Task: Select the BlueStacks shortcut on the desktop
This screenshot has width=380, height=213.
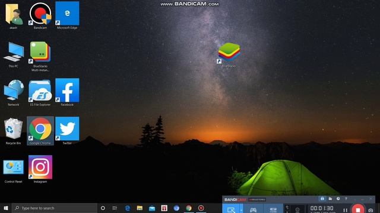Action: pos(229,54)
